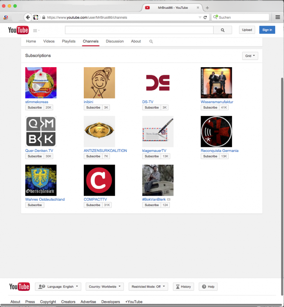Click the channel search magnifier icon

coord(151,41)
